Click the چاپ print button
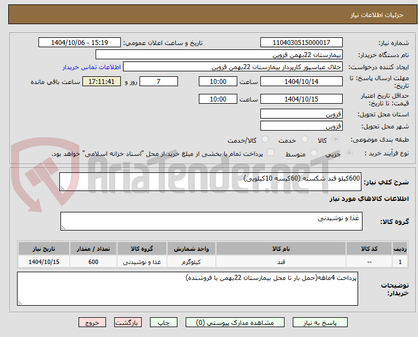The height and width of the screenshot is (337, 418). 164,322
